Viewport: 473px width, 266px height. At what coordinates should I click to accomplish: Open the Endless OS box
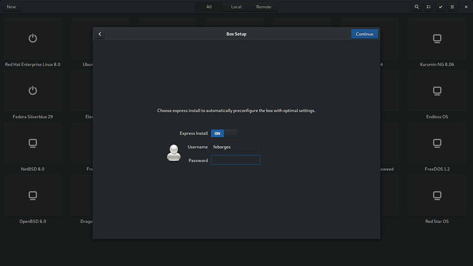[x=437, y=91]
